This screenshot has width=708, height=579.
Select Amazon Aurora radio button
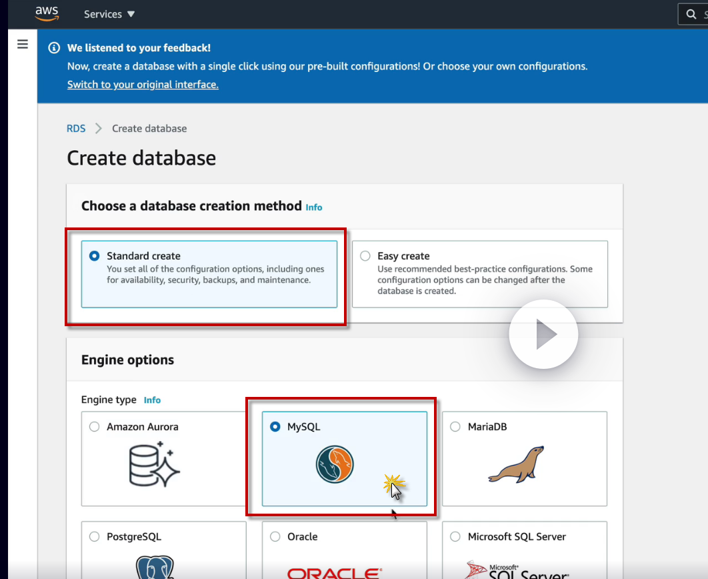[x=95, y=426]
